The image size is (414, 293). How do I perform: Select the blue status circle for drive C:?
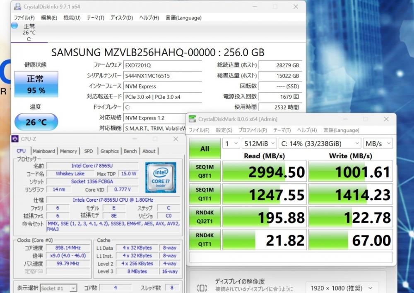click(x=14, y=26)
